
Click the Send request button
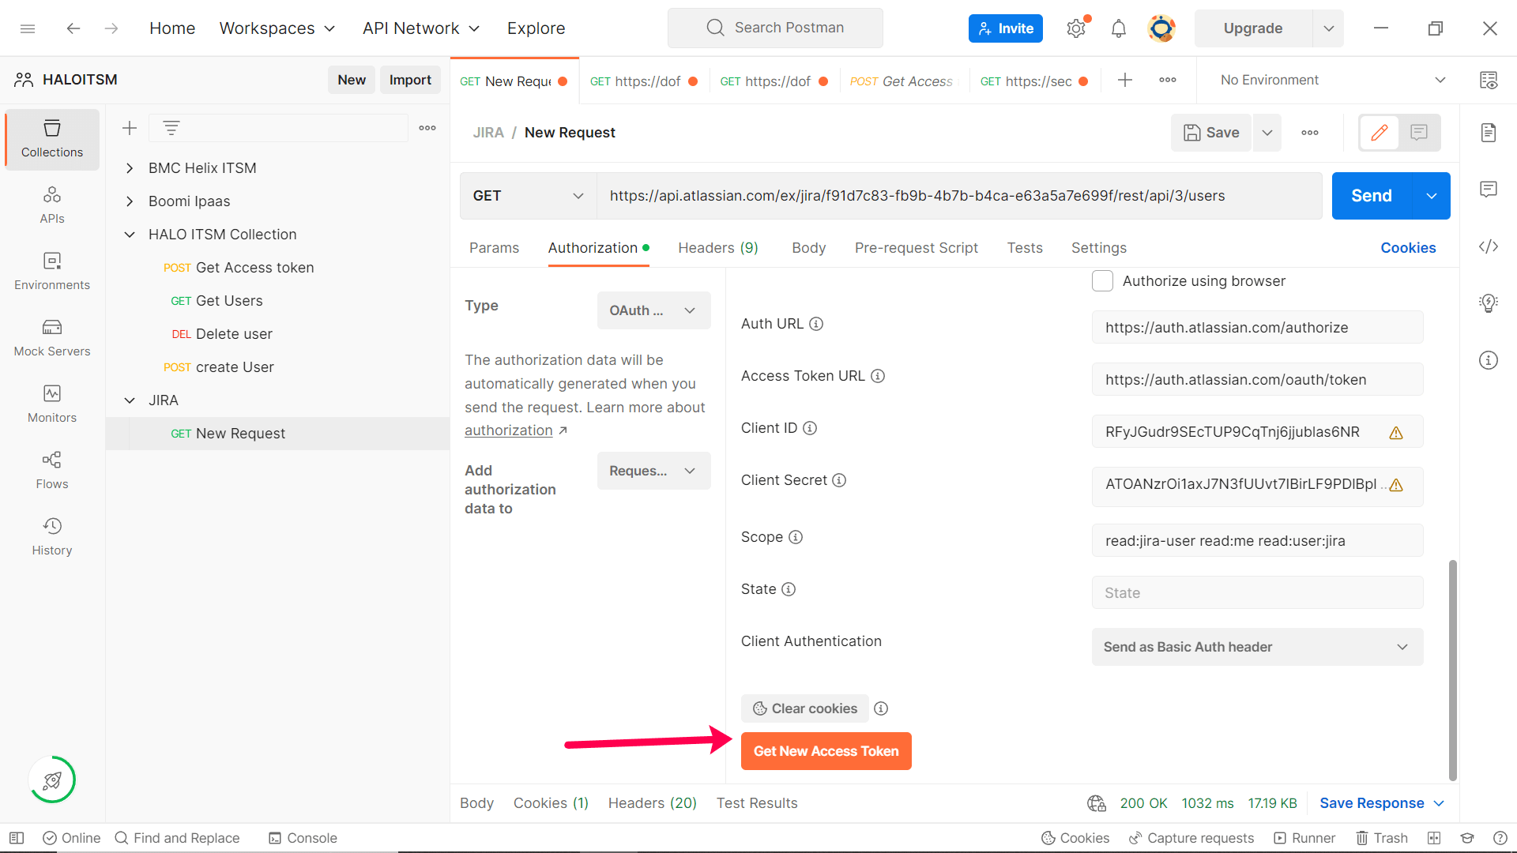pyautogui.click(x=1369, y=196)
